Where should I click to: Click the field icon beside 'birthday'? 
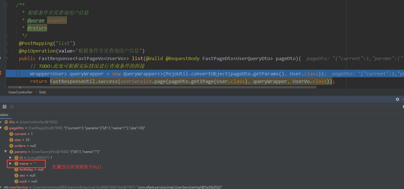(16, 170)
